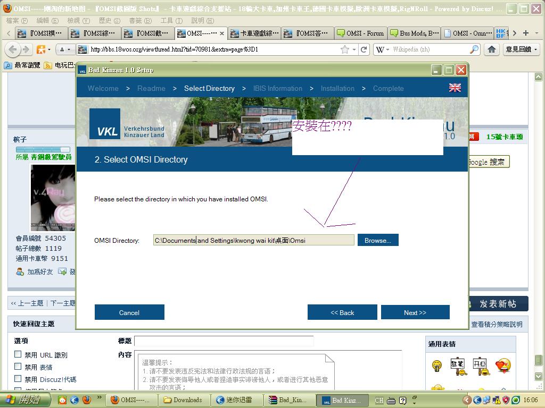Screen dimensions: 545x408
Task: Click the reload page icon in address bar
Action: 364,49
